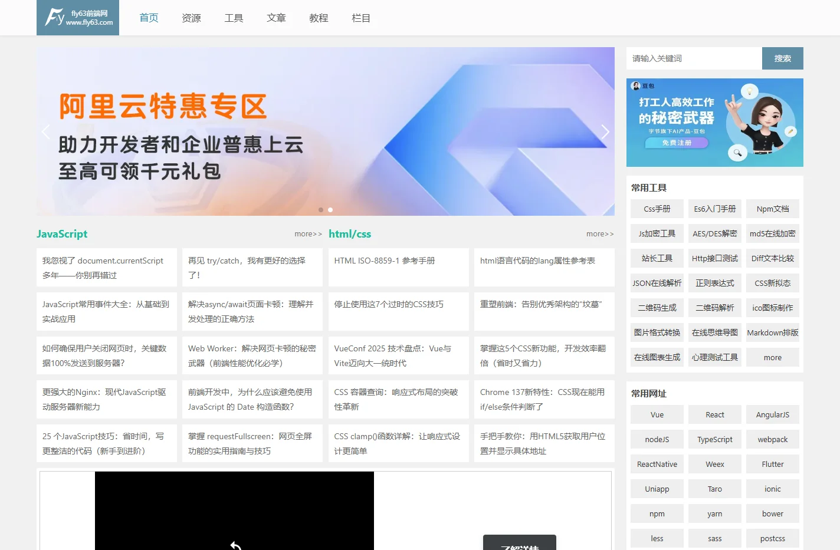Open article 再见 try/catch
840x550 pixels.
click(252, 268)
